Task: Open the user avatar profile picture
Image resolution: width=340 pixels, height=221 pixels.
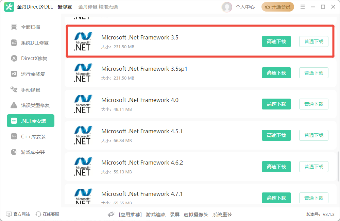Action: (227, 7)
